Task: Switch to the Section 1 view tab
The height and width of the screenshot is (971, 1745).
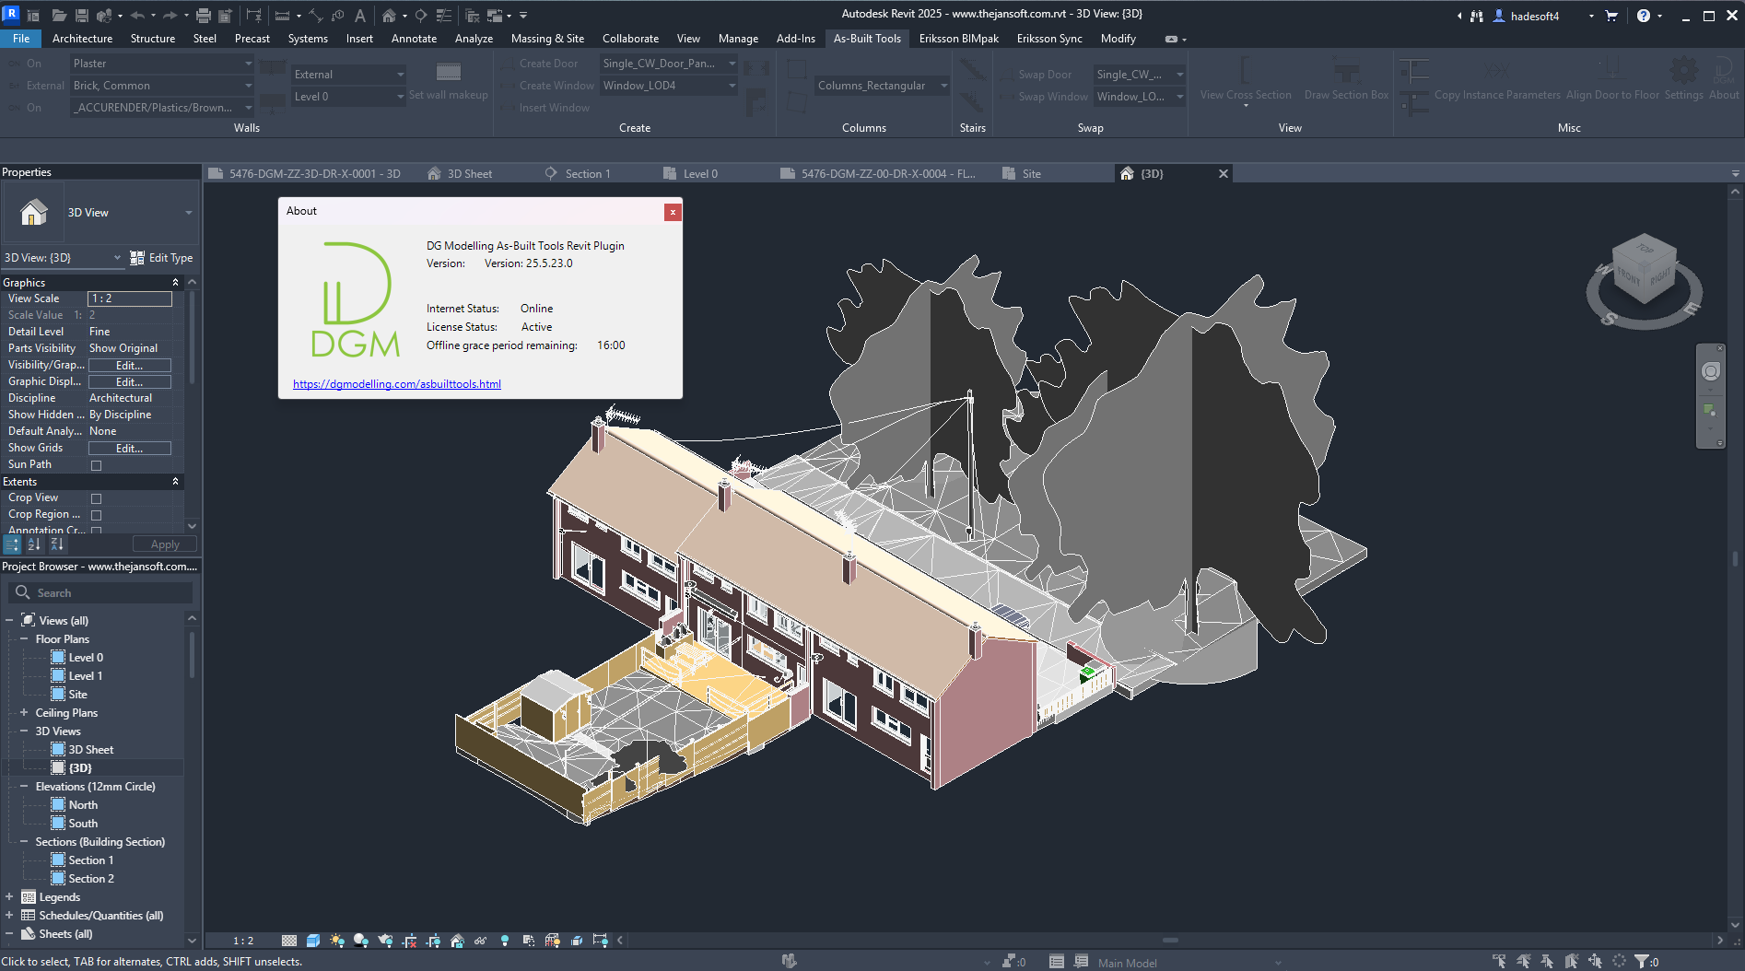Action: [587, 174]
